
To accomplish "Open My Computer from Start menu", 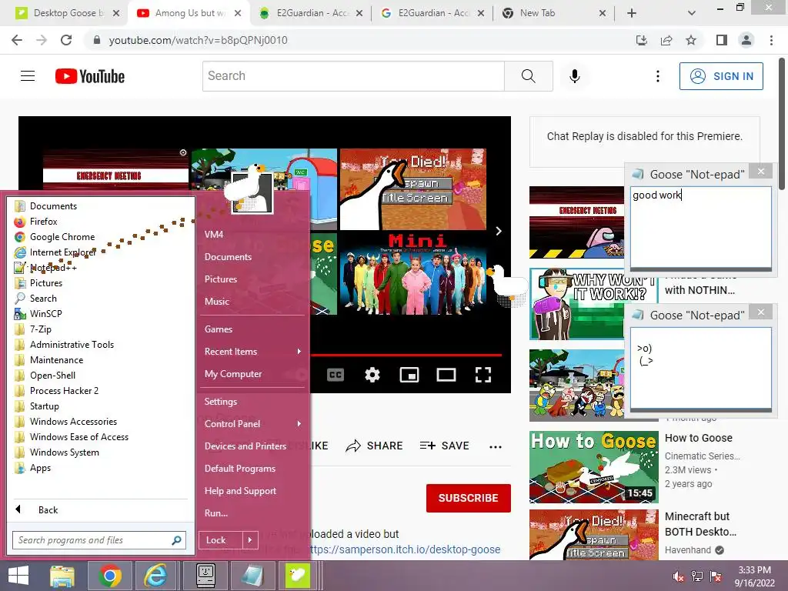I will 233,374.
